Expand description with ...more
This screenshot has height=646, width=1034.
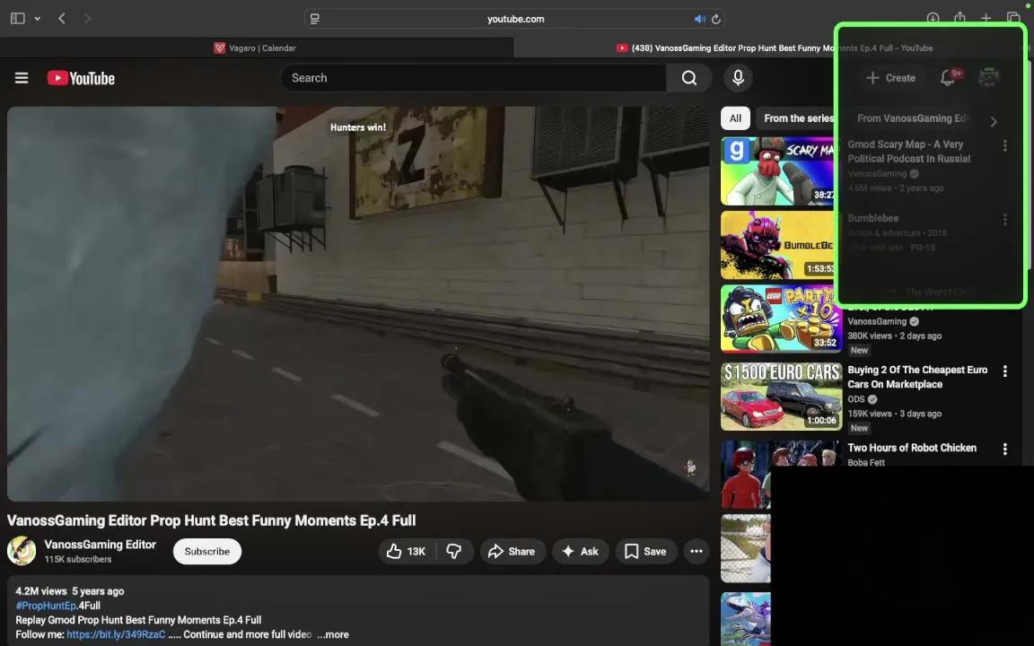[333, 634]
